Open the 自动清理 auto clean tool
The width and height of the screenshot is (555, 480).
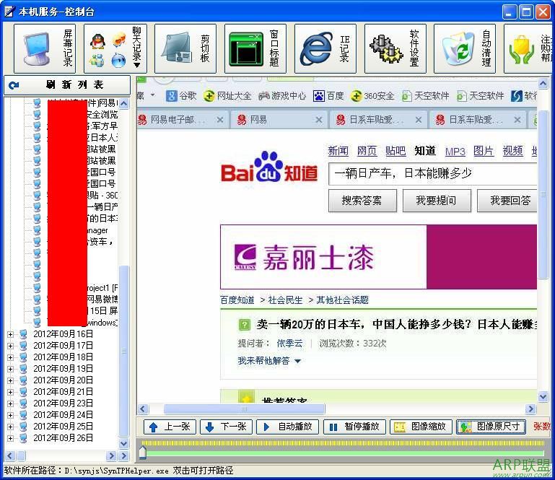[x=465, y=49]
